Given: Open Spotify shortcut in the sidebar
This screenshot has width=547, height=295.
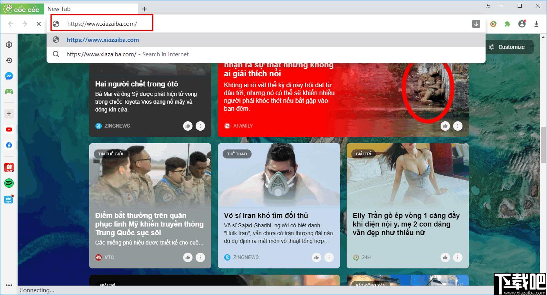Looking at the screenshot, I should [9, 183].
